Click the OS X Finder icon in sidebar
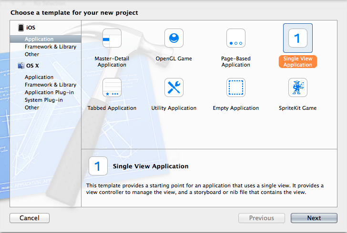Viewport: 347px width, 233px height. [21, 66]
